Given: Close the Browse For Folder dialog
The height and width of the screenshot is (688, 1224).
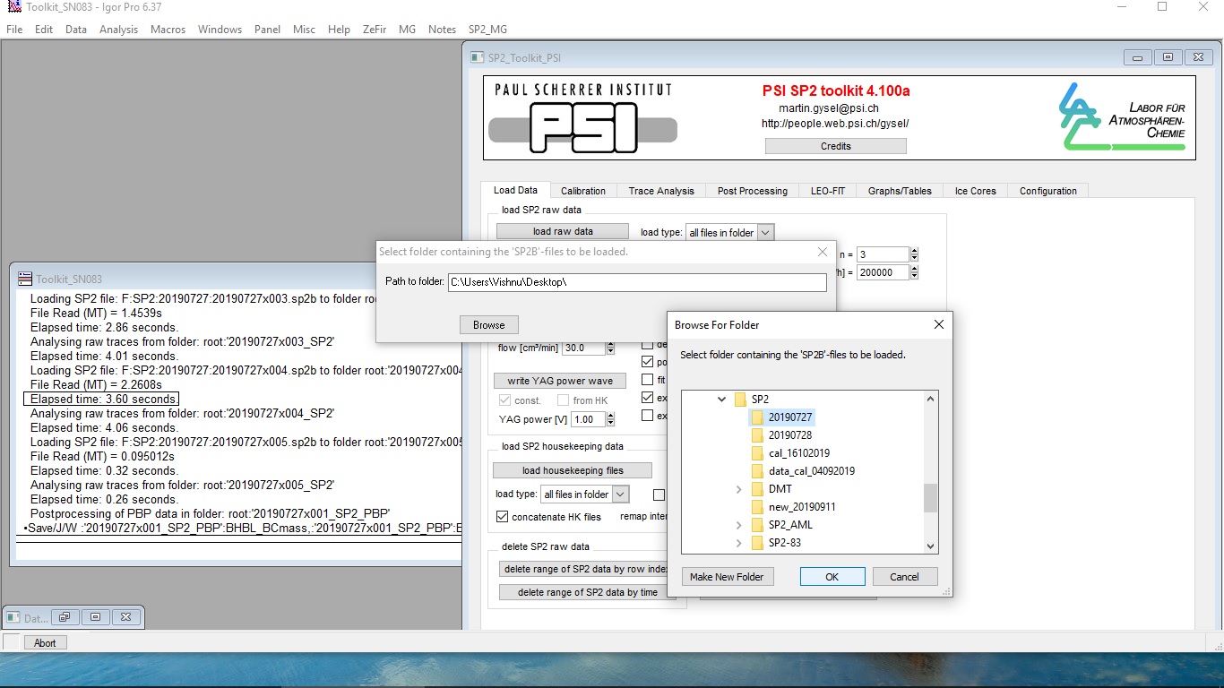Looking at the screenshot, I should click(x=938, y=324).
